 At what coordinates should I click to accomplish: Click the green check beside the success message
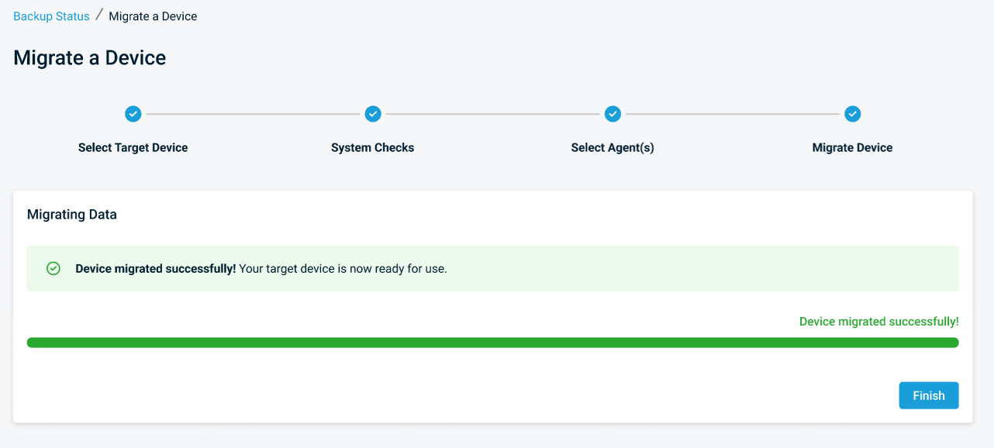pos(53,267)
